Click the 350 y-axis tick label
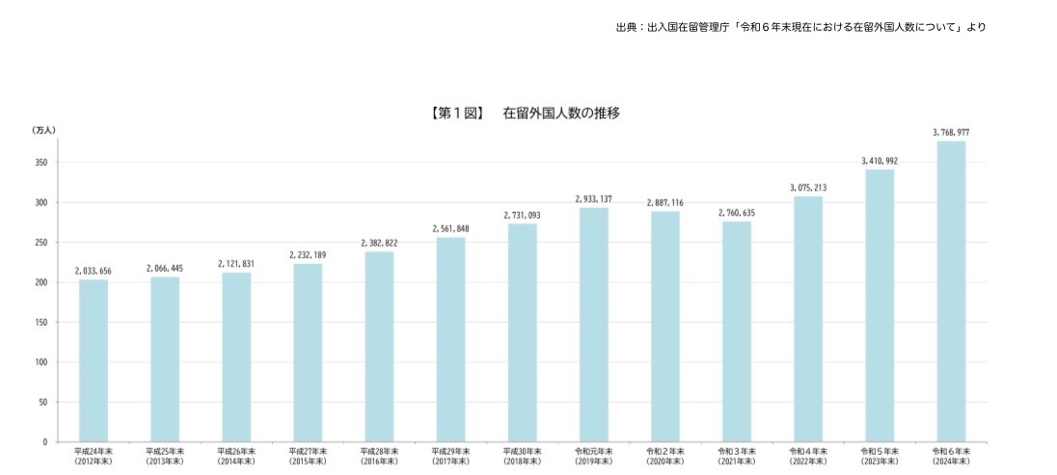Image resolution: width=1057 pixels, height=475 pixels. pos(40,163)
